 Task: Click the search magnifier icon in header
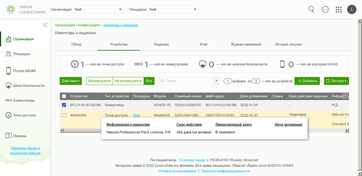(x=311, y=9)
